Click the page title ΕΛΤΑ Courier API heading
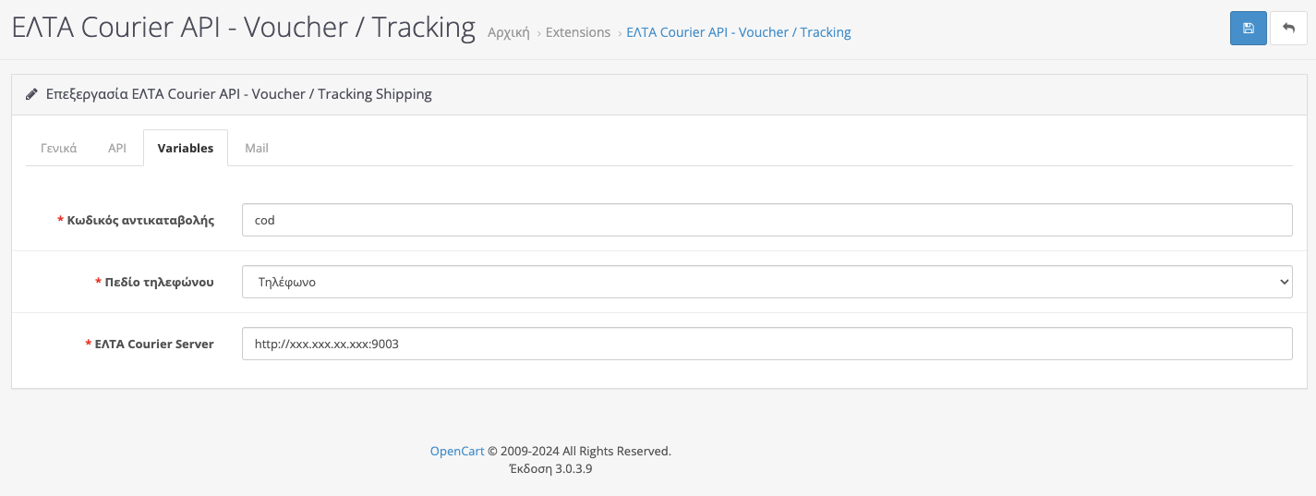 (x=244, y=28)
